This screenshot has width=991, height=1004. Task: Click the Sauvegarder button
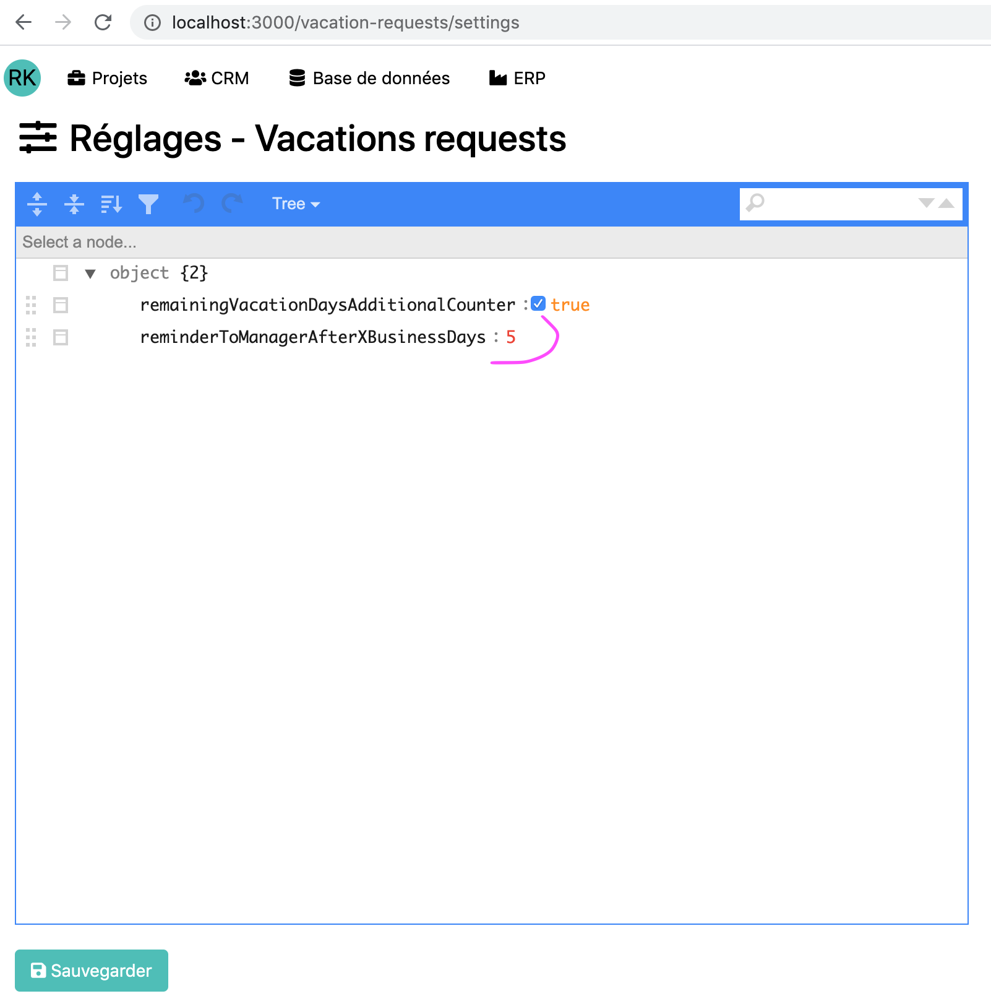click(92, 971)
